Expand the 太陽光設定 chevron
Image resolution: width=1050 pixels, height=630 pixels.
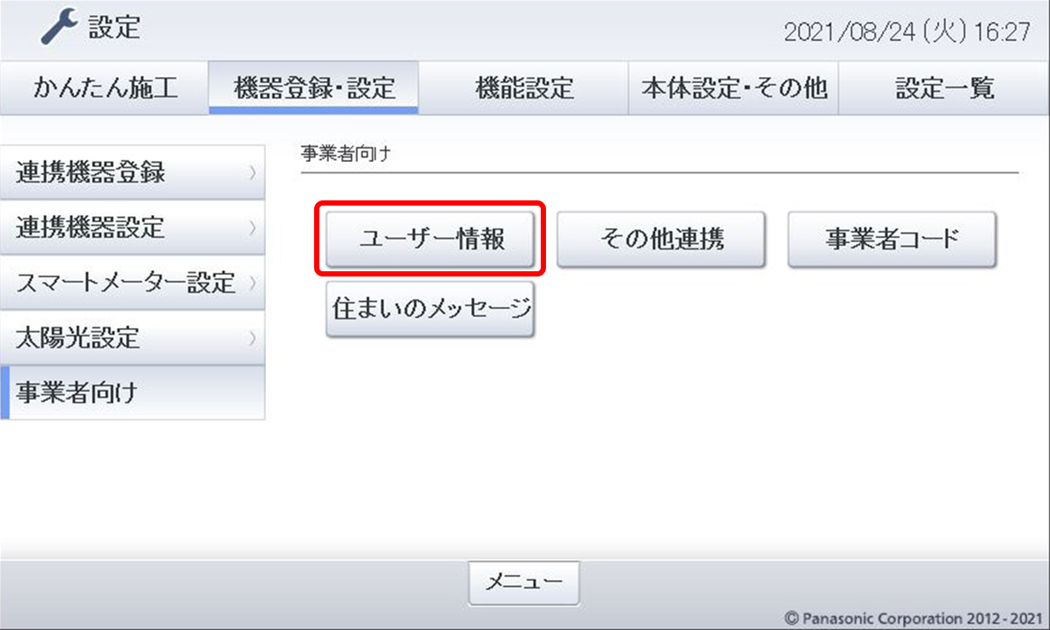(x=252, y=339)
